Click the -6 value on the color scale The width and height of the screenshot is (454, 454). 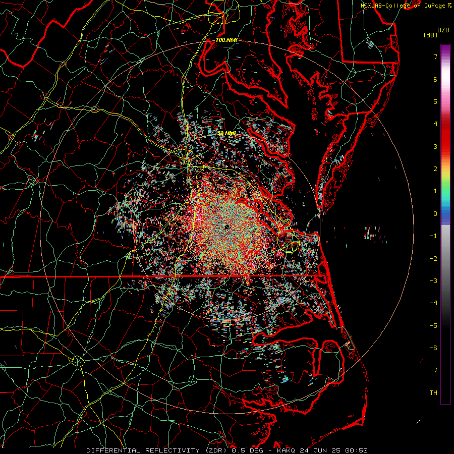click(433, 348)
